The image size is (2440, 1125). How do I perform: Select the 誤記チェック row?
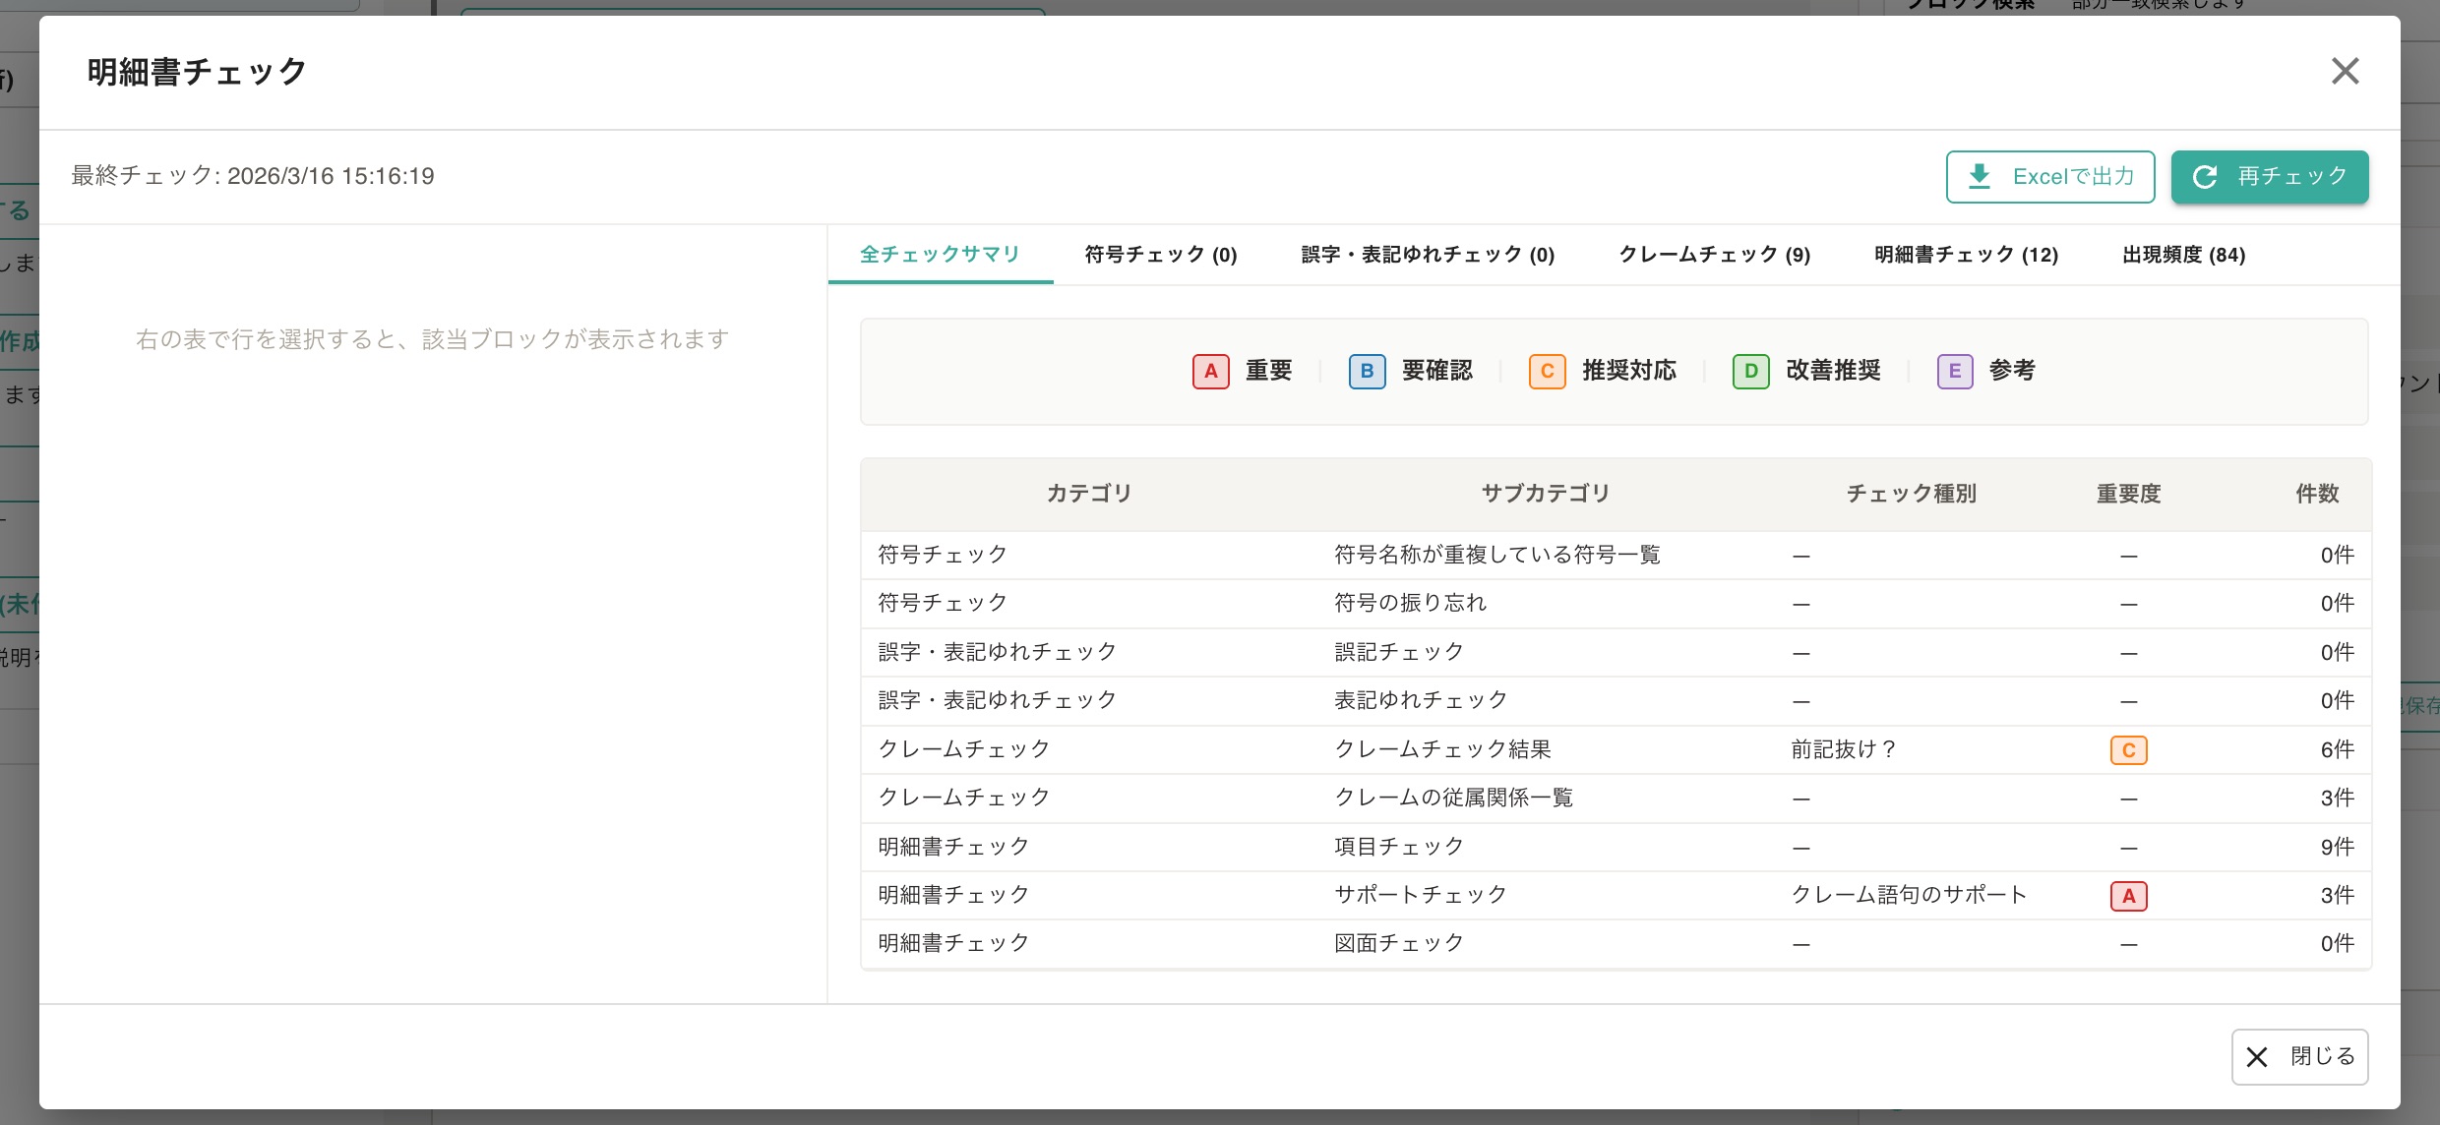pyautogui.click(x=1616, y=653)
